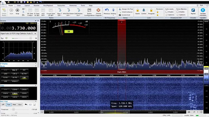Choose the 3.0kHz filter button
209x117 pixels.
[x=24, y=93]
